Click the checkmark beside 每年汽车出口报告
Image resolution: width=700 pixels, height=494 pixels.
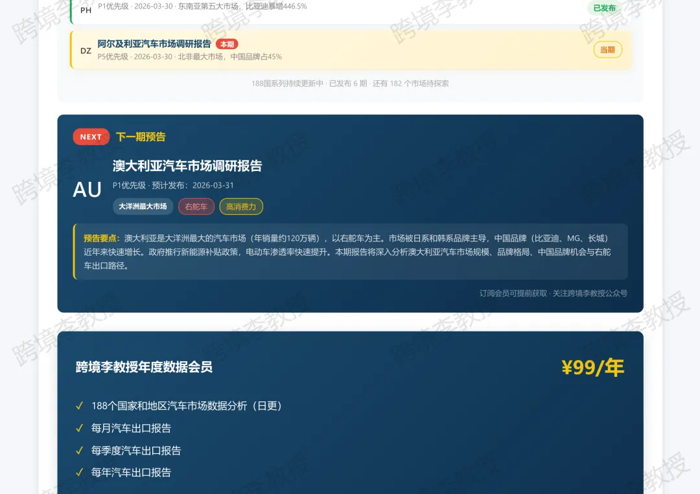coord(80,472)
